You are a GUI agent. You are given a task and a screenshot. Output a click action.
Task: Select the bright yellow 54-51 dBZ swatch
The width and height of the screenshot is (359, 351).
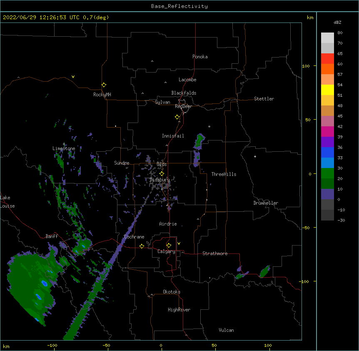click(327, 90)
